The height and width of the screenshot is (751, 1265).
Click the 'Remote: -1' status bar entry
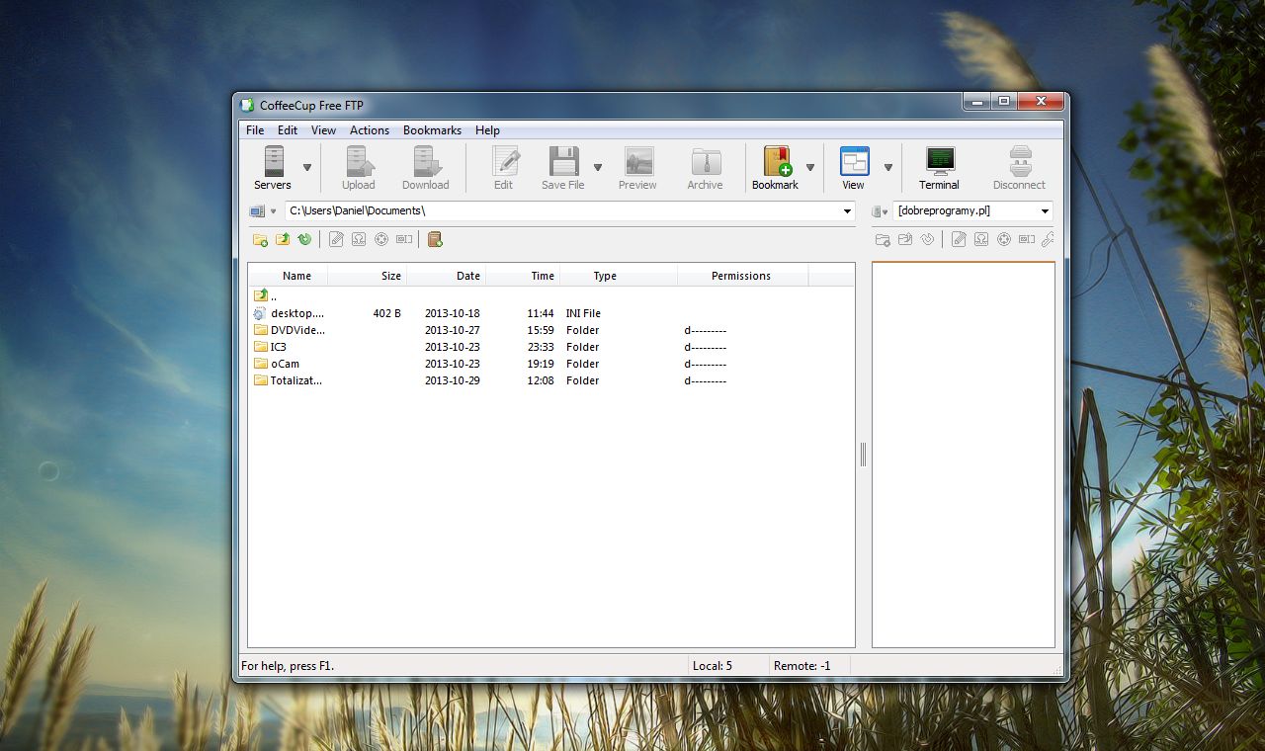tap(802, 666)
